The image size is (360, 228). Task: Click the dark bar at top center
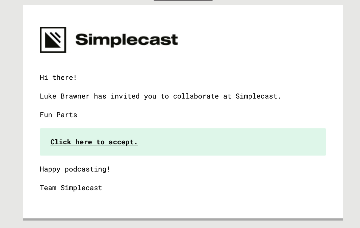tap(183, 0)
